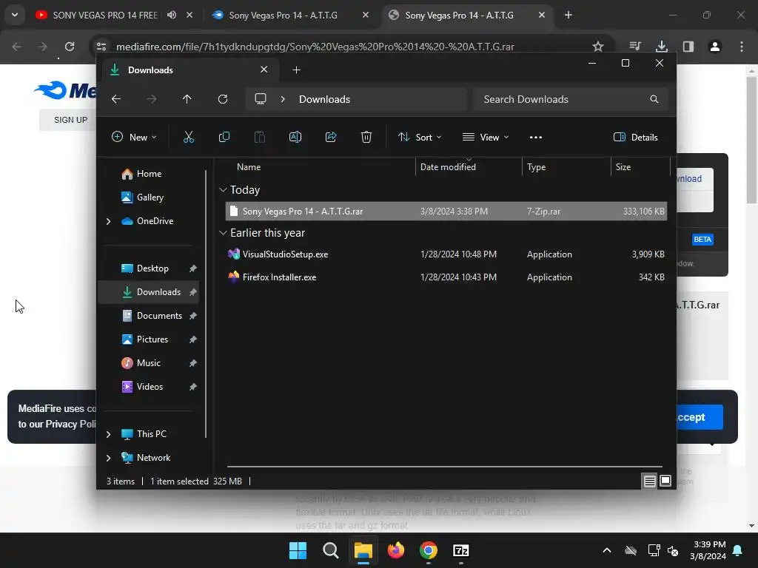Image resolution: width=758 pixels, height=568 pixels.
Task: Select Firefox Installer.exe file
Action: click(446, 277)
